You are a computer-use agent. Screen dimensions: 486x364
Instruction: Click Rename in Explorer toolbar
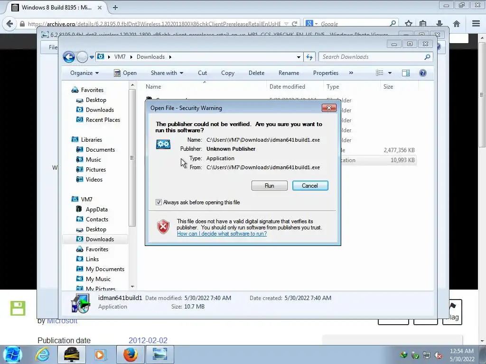[289, 73]
